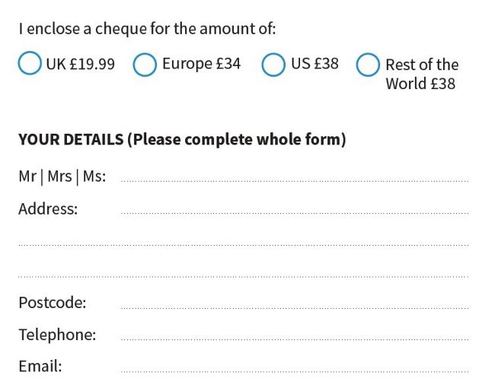Click the 'Postcode:' field label
The width and height of the screenshot is (495, 388).
click(52, 303)
